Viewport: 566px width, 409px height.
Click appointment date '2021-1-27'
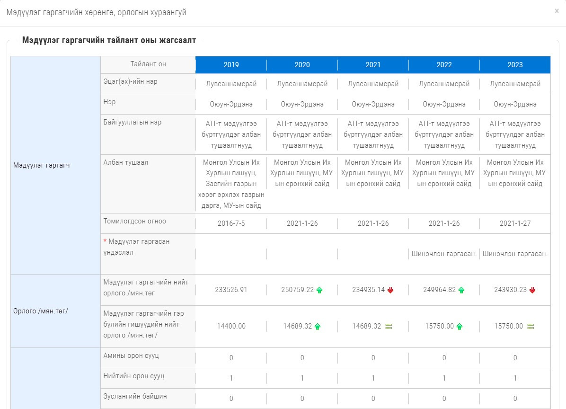(515, 223)
